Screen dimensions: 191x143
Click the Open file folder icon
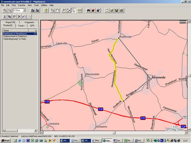[x=112, y=10]
